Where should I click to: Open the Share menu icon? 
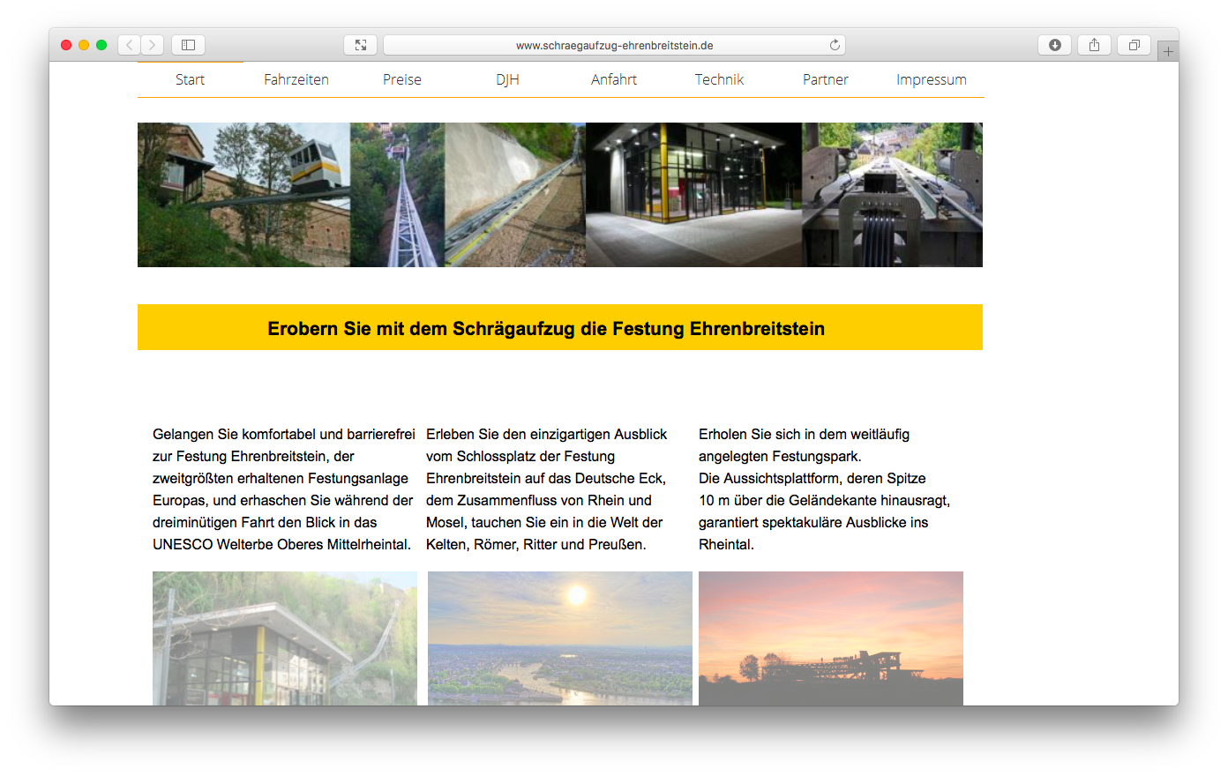1094,45
